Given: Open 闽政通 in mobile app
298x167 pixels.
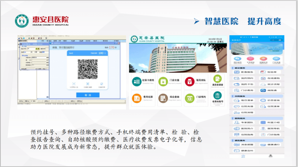Looking at the screenshot, I should 270,90.
